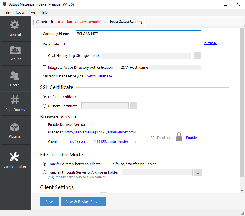Screen dimensions: 245x216
Task: Browse for a custom certificate file
Action: pos(134,106)
